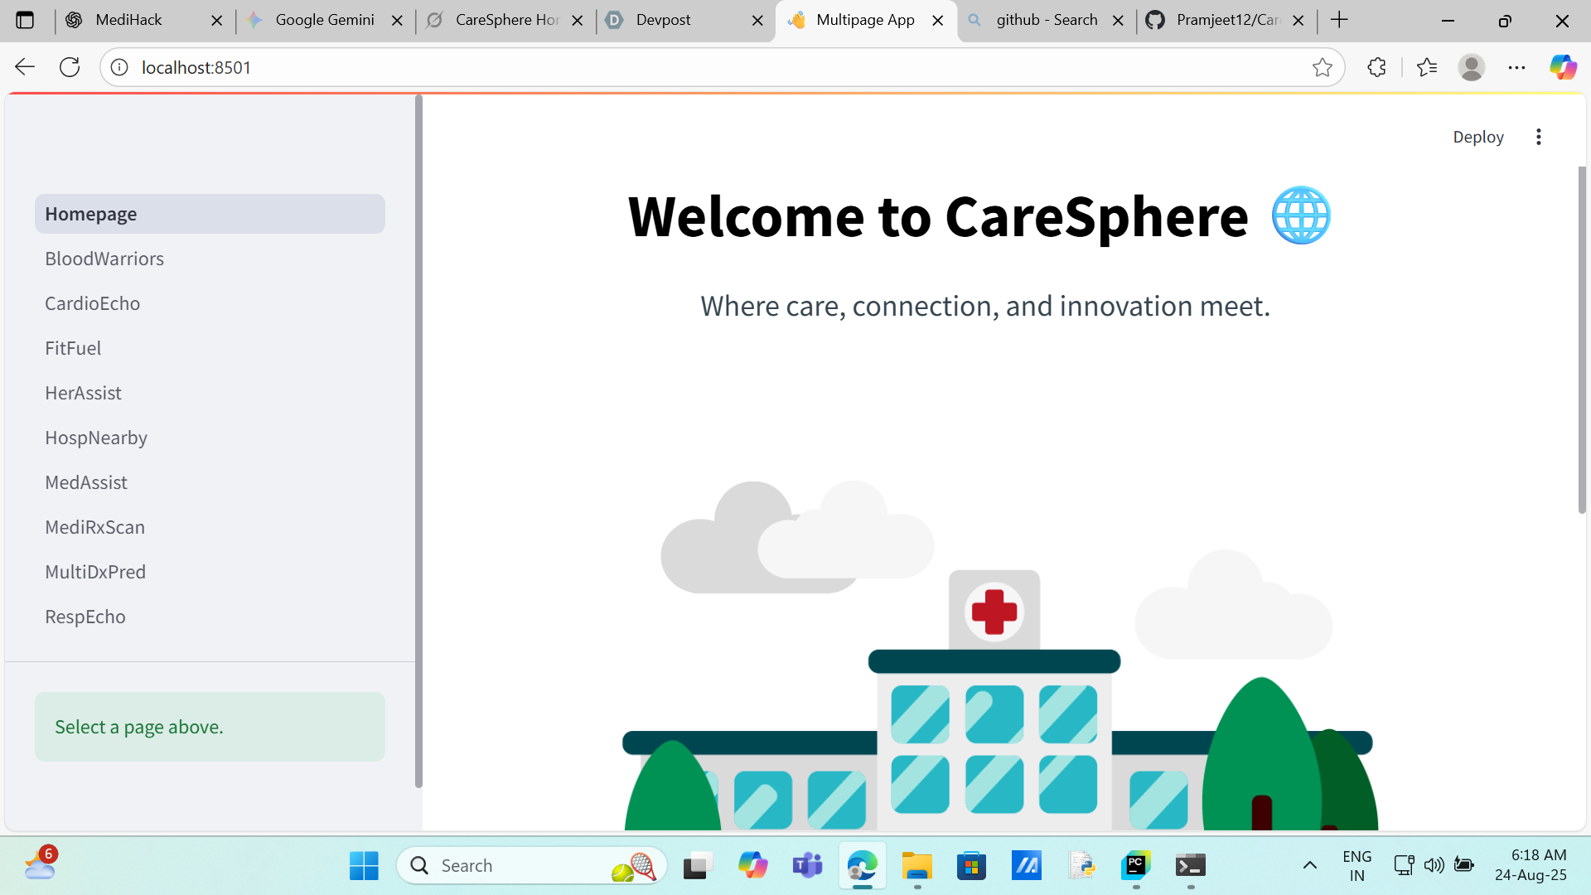Open browser Settings and more menu
This screenshot has height=895, width=1591.
click(1516, 67)
